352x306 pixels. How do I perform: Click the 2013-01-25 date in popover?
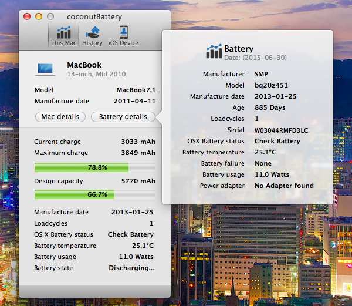click(276, 96)
